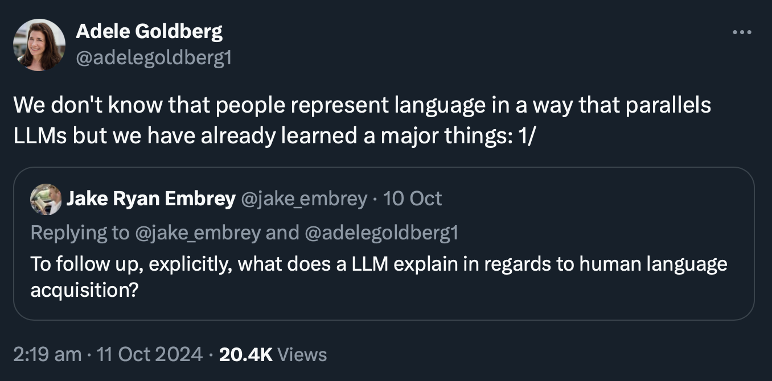772x381 pixels.
Task: Click the main tweet text about LLMs
Action: (x=362, y=106)
